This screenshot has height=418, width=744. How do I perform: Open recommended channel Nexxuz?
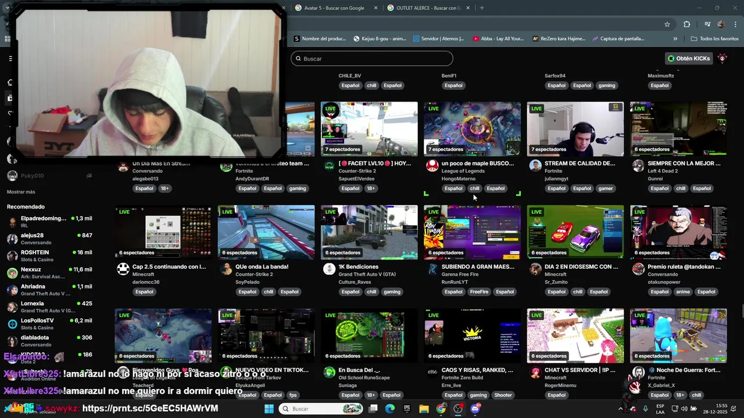click(x=49, y=273)
